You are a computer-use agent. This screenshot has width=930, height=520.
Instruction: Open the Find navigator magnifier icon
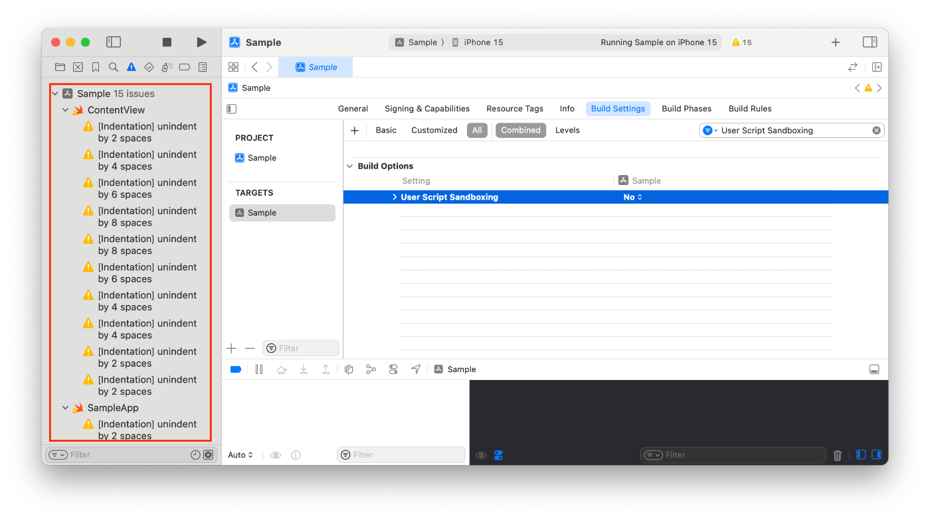114,67
